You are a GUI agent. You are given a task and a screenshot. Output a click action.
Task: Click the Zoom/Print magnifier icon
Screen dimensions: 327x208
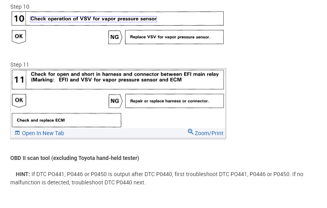click(191, 132)
